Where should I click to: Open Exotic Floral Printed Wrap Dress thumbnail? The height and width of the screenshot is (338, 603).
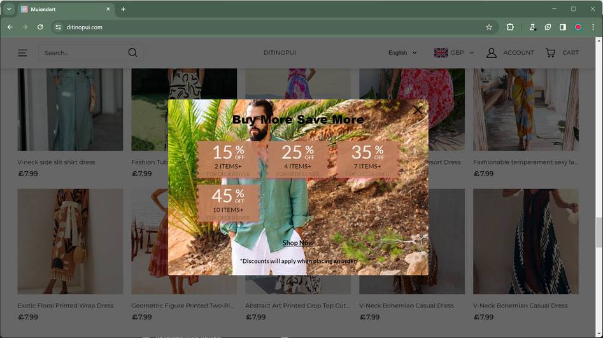point(70,241)
